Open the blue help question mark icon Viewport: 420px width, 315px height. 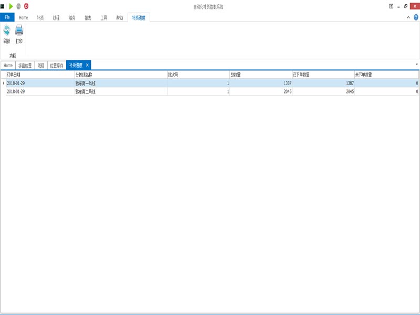416,17
